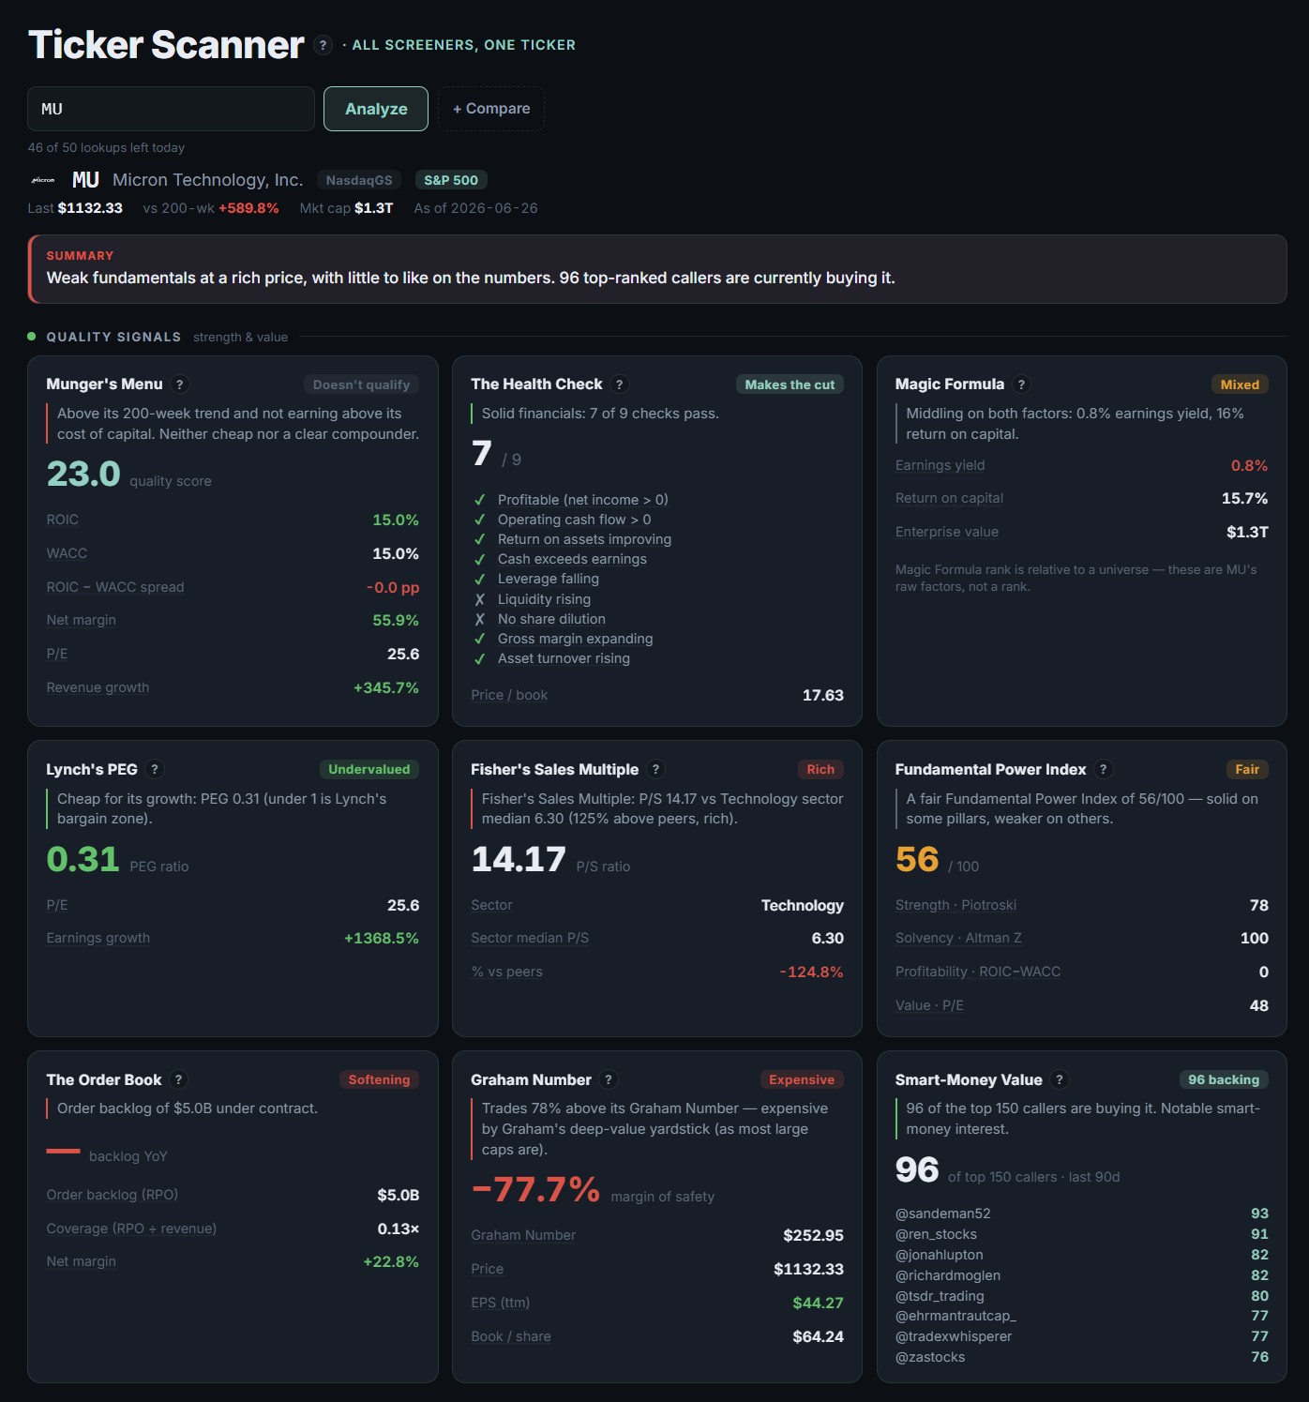This screenshot has width=1309, height=1402.
Task: Click the Return on capital label
Action: (x=949, y=498)
